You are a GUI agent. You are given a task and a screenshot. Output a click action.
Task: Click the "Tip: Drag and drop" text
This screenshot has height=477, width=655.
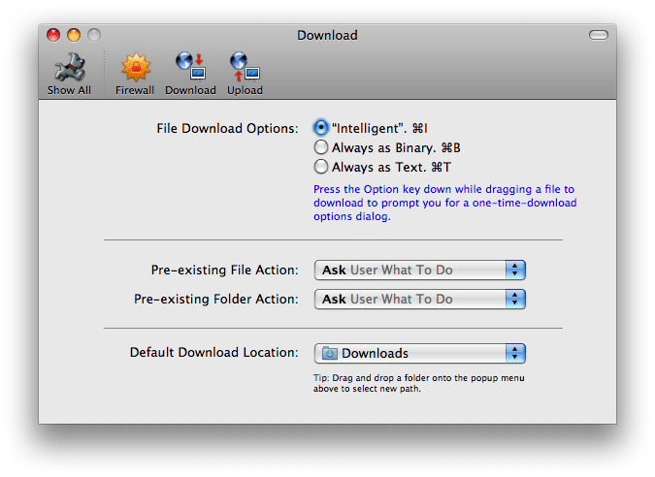coord(418,383)
